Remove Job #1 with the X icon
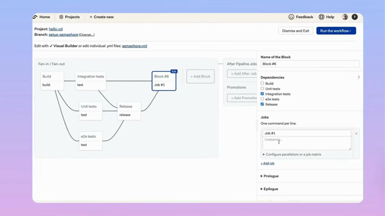The height and width of the screenshot is (216, 385). click(356, 134)
